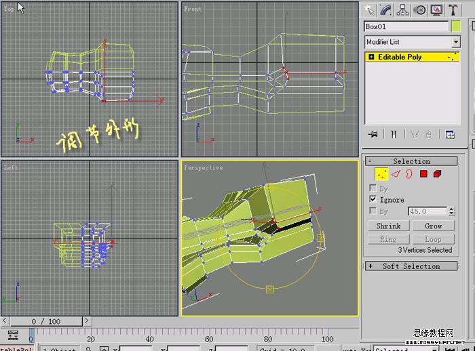Select Polygon sub-object level icon
475x351 pixels.
pos(423,174)
